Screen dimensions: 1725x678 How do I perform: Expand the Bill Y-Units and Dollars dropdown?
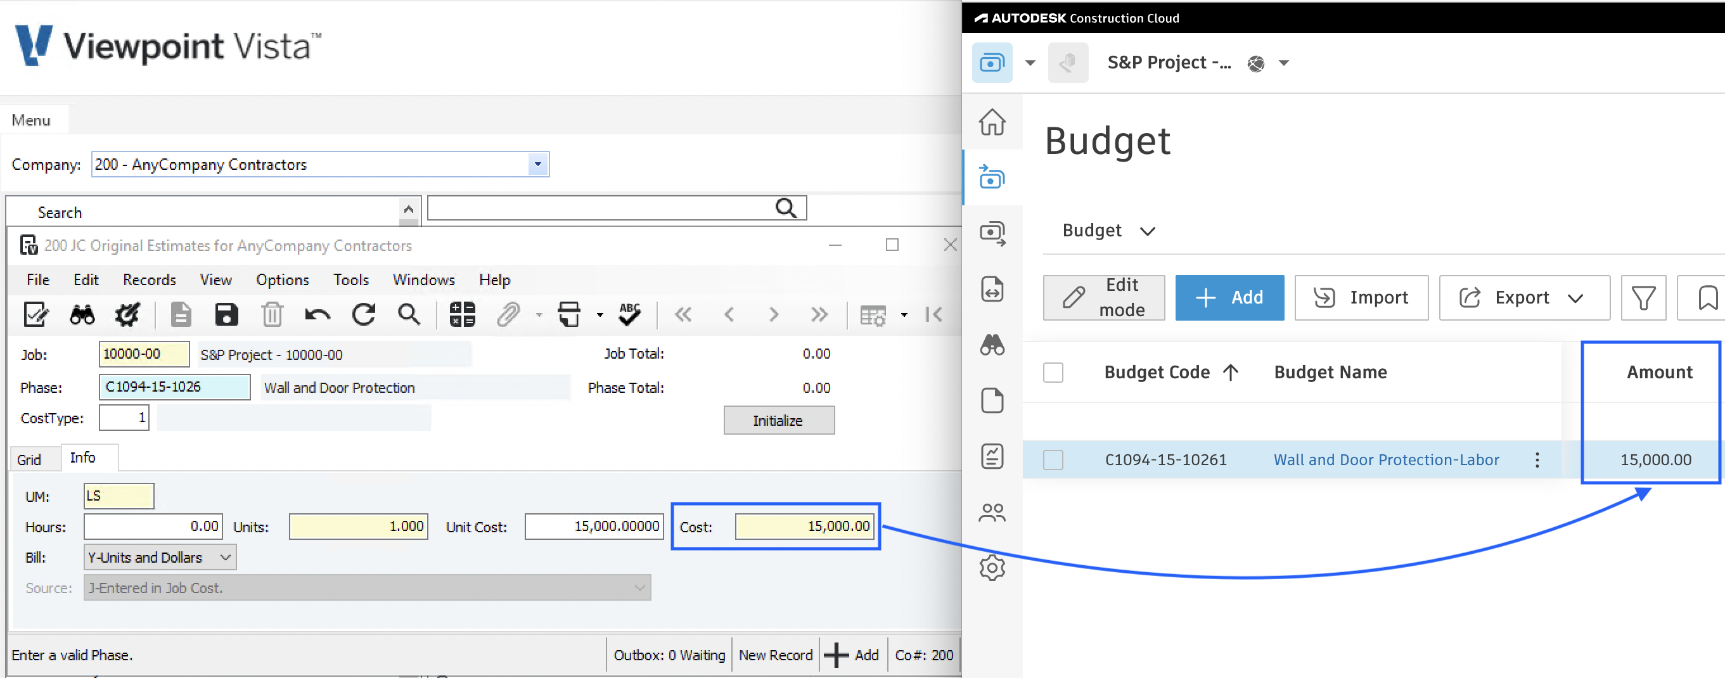(226, 557)
